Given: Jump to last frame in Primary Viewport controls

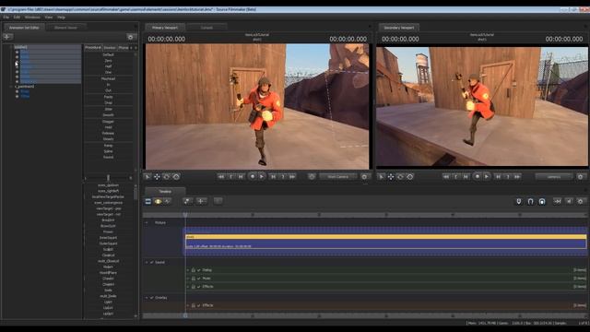Looking at the screenshot, I should click(292, 176).
